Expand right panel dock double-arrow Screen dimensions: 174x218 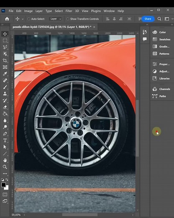pos(172,25)
